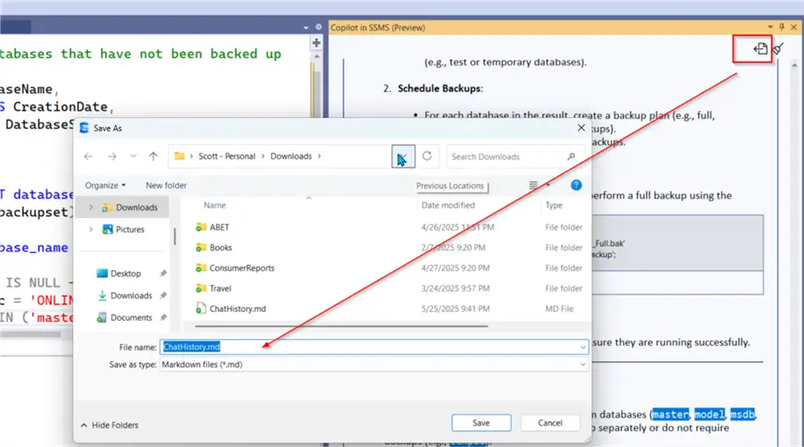804x447 pixels.
Task: Select Pictures in navigation tree
Action: [x=123, y=230]
